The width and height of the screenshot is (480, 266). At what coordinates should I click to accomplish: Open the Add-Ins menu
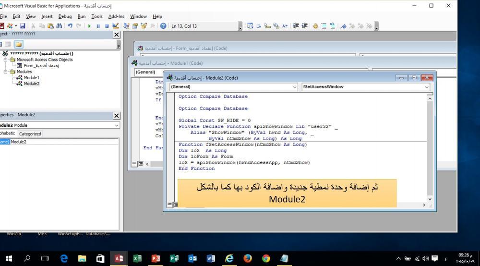click(x=116, y=16)
